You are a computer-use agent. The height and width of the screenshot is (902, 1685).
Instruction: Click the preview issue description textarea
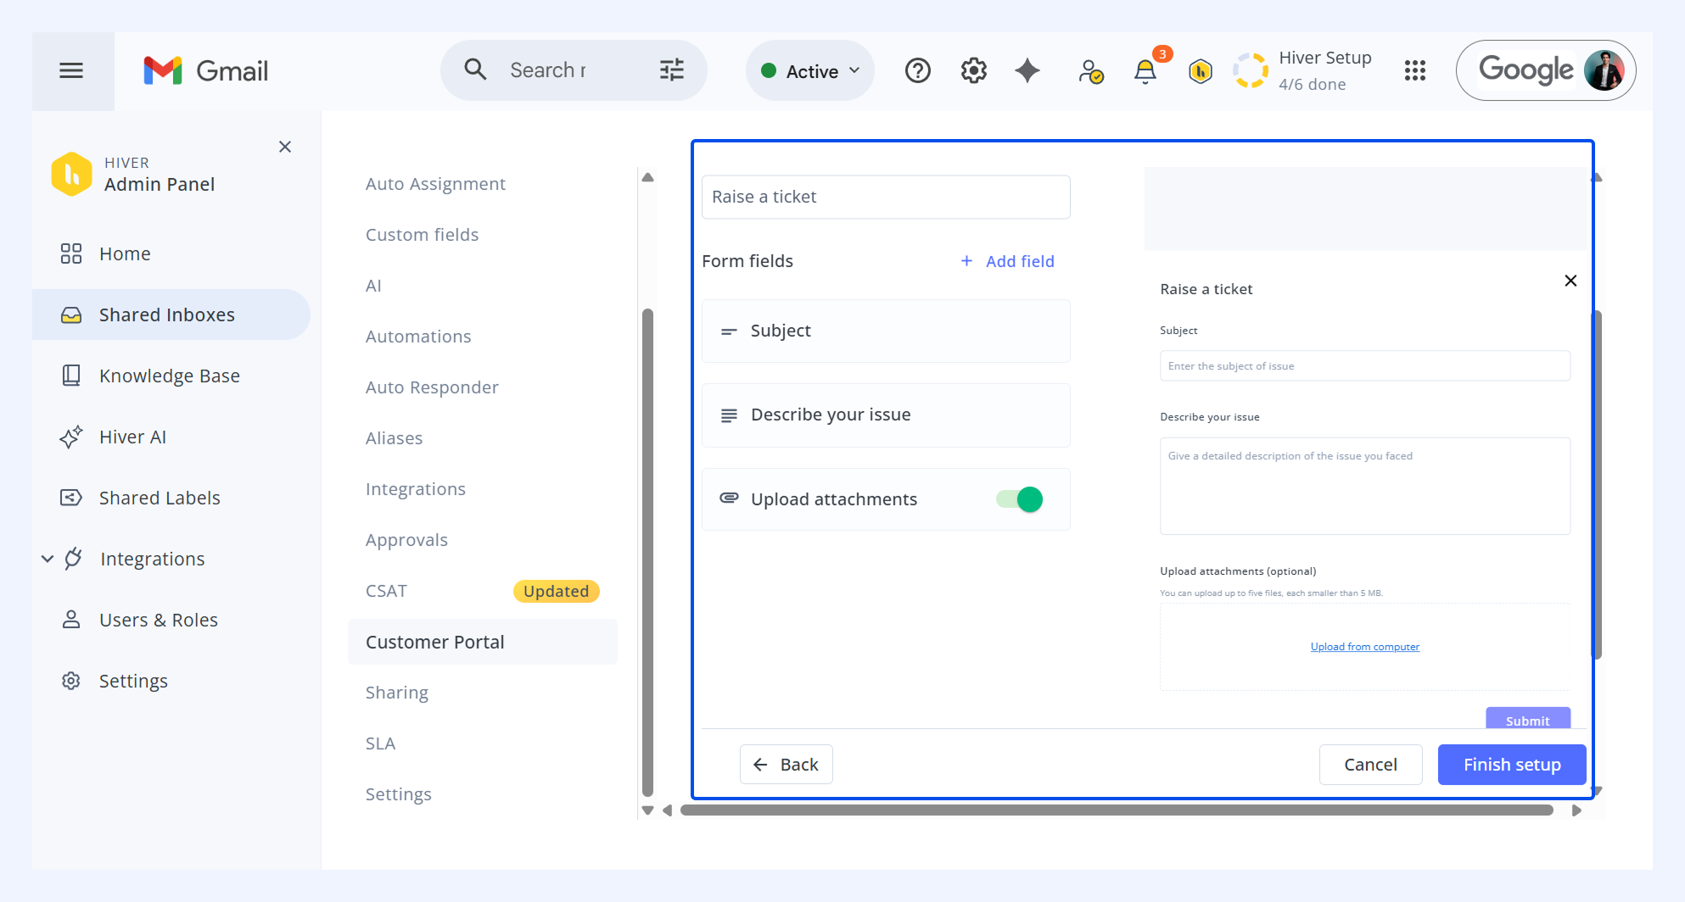pos(1365,486)
